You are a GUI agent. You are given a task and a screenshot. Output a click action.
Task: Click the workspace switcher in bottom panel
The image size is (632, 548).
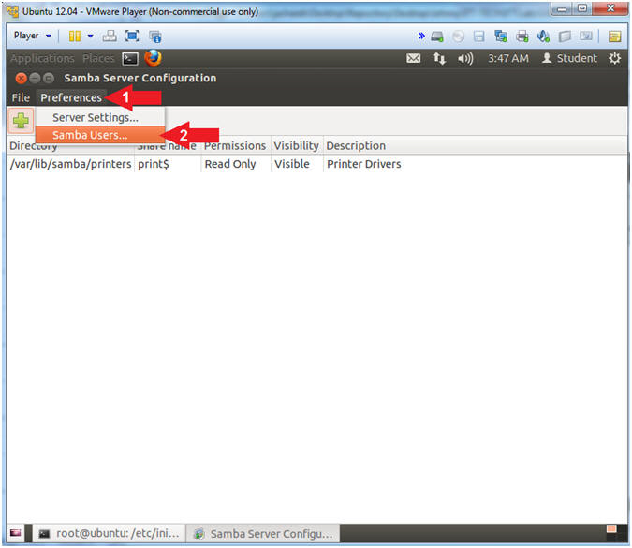tap(617, 533)
